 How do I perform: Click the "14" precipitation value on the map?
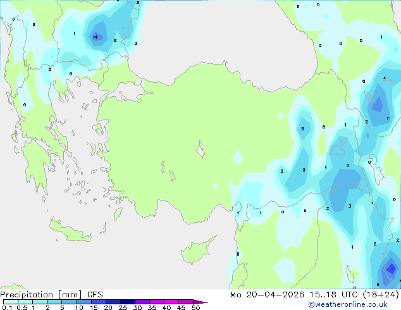click(x=95, y=37)
